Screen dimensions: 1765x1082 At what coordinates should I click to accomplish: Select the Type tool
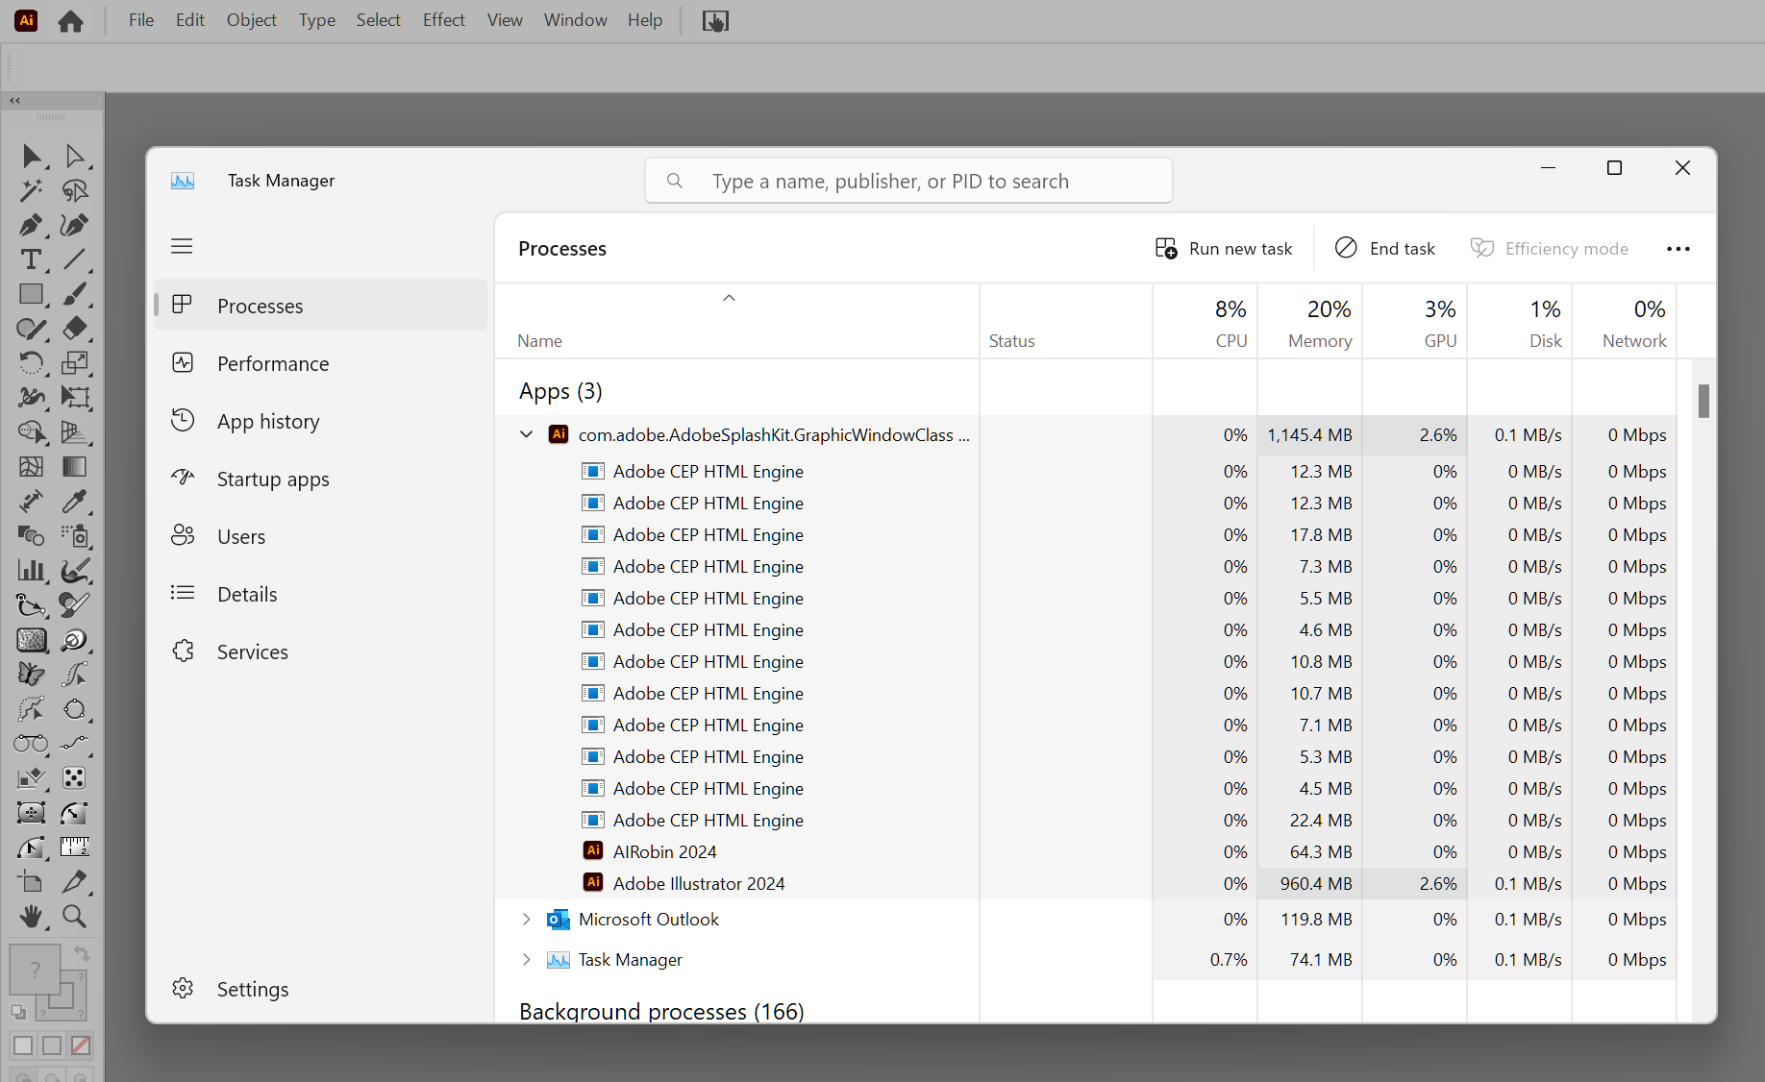[x=31, y=259]
